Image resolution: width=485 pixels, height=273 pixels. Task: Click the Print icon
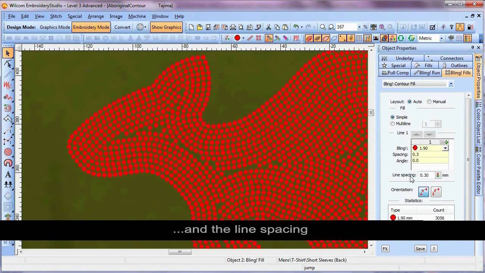[233, 27]
